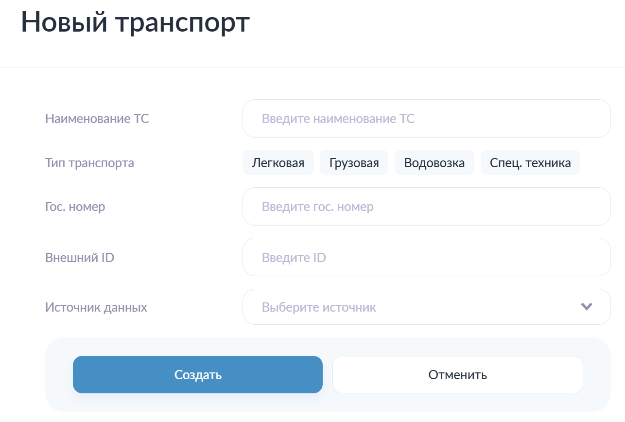
Task: Select the 'Легковая' transport type
Action: coord(278,162)
